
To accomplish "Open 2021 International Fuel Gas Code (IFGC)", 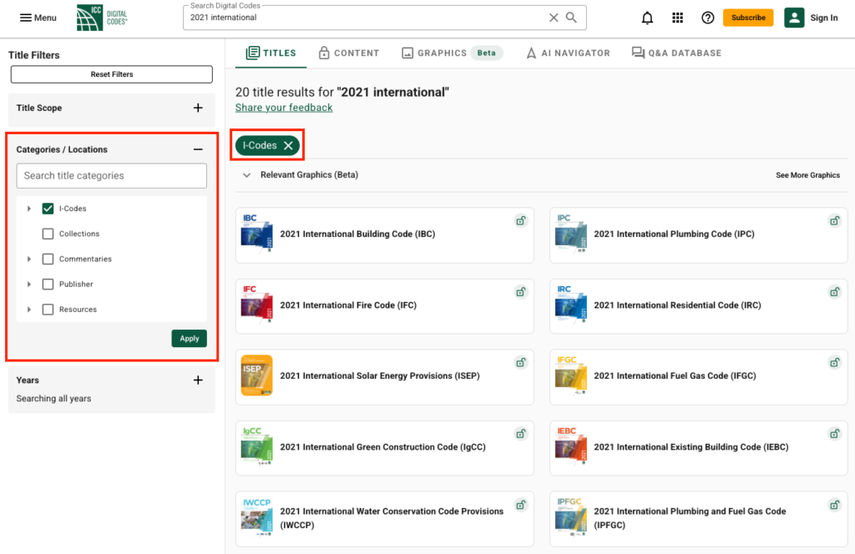I will coord(675,376).
